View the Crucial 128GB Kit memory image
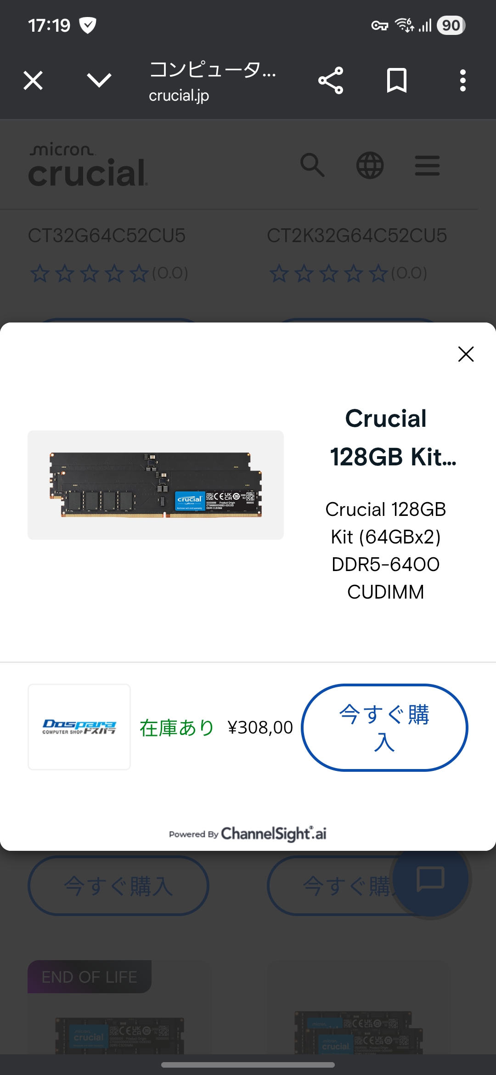The width and height of the screenshot is (496, 1075). [x=156, y=485]
